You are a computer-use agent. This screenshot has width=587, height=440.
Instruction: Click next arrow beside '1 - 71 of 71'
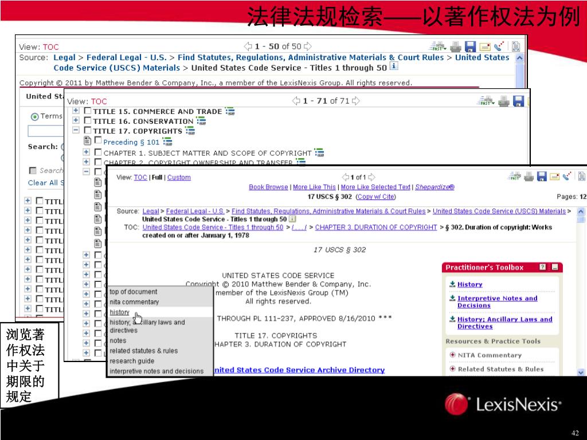coord(355,101)
